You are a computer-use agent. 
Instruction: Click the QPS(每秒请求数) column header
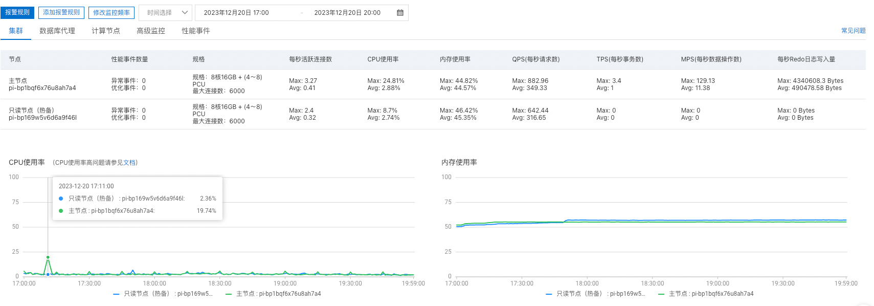pos(536,59)
